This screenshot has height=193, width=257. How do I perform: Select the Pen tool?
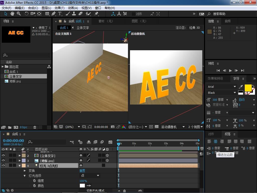click(53, 14)
